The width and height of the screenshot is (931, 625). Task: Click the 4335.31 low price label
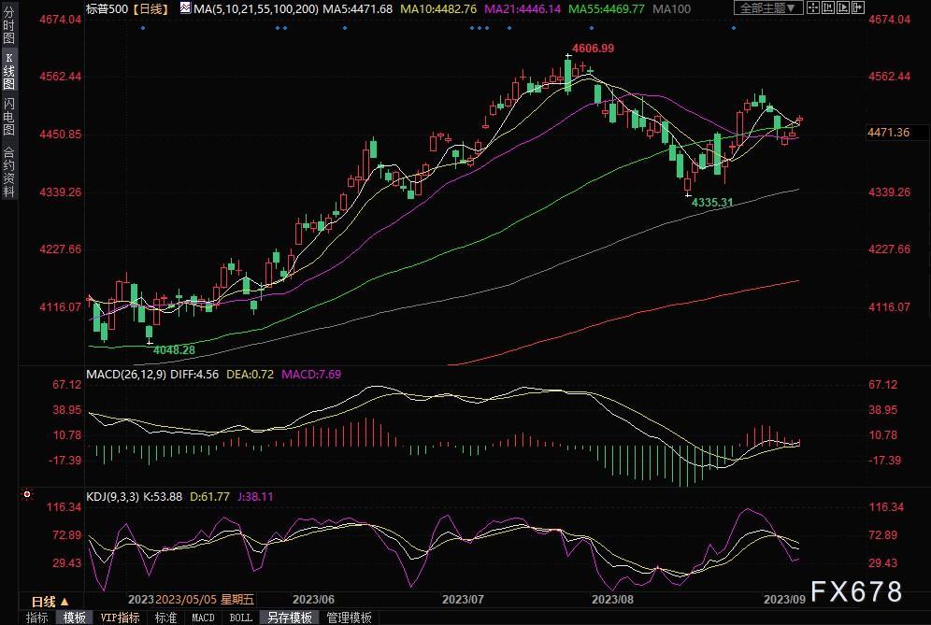pyautogui.click(x=712, y=203)
